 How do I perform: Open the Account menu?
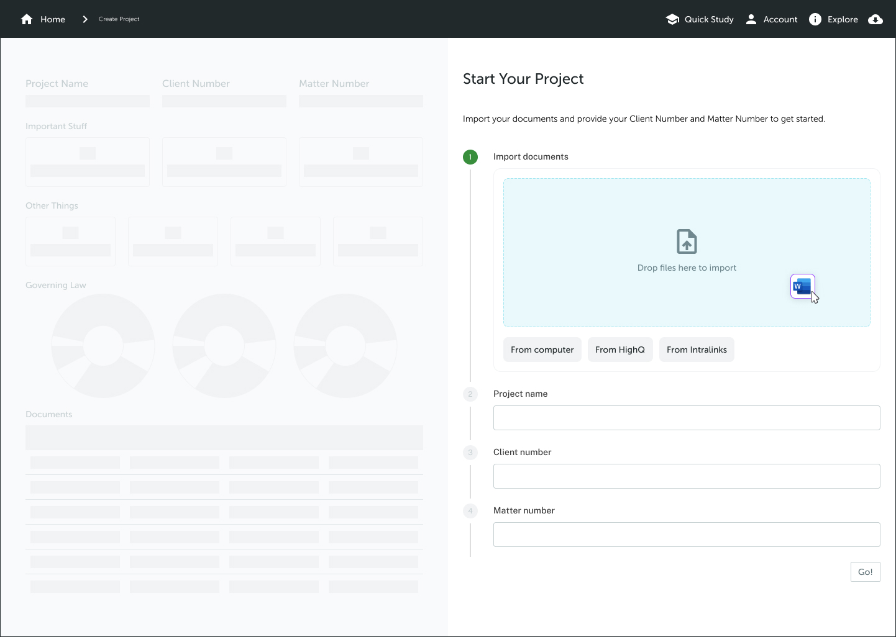pyautogui.click(x=780, y=19)
